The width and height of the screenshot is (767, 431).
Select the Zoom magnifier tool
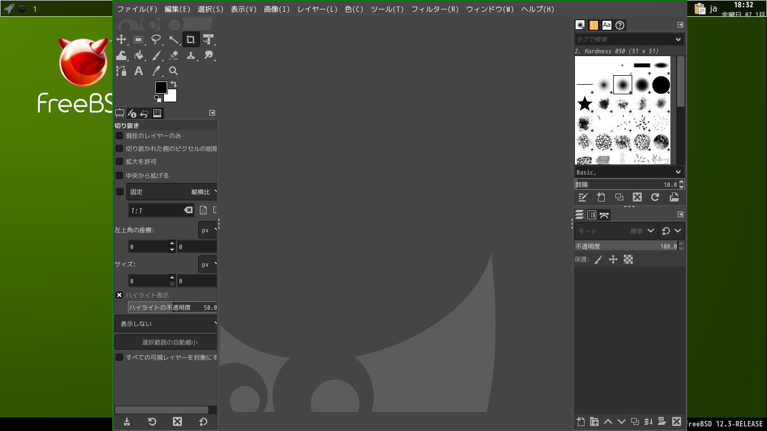174,71
